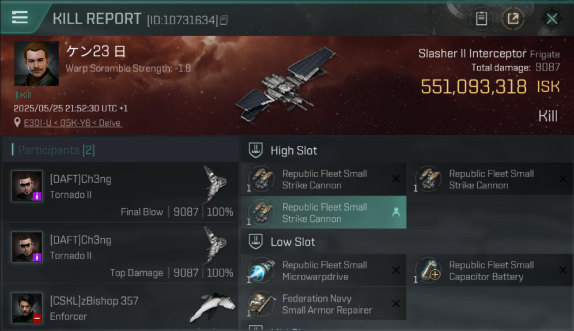
Task: Close the kill report window
Action: (551, 19)
